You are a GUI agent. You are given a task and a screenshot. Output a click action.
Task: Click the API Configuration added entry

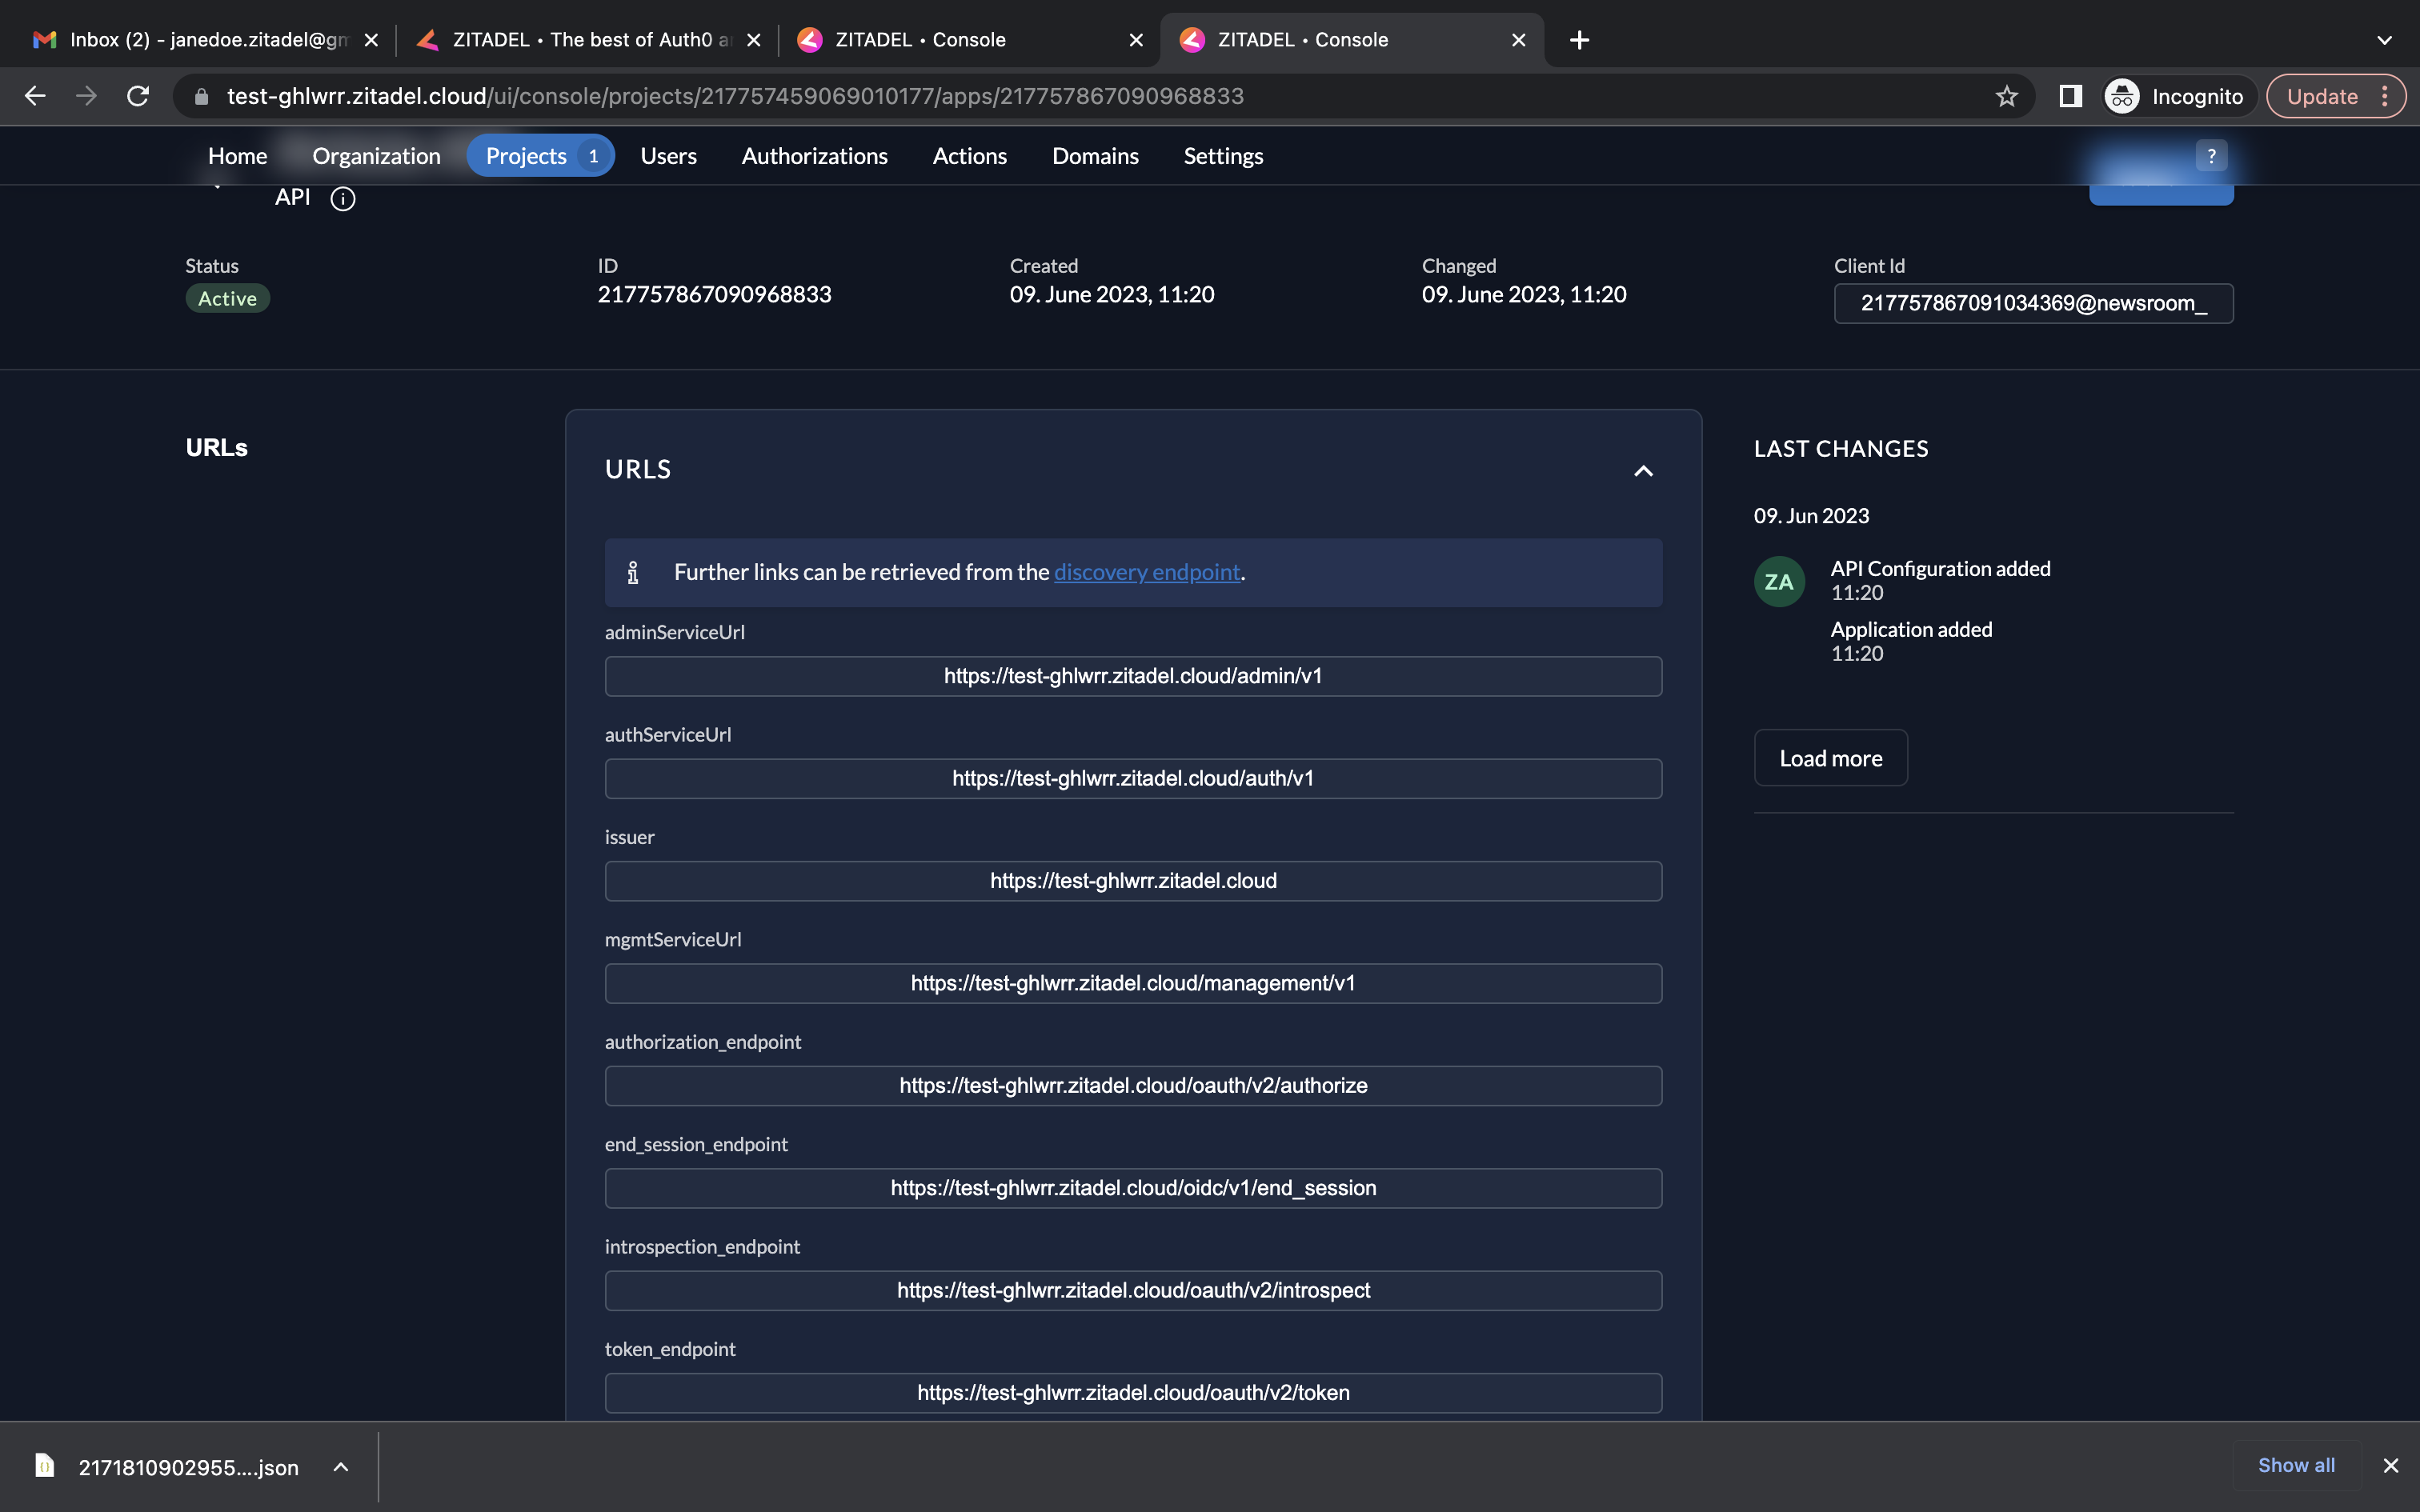click(1940, 569)
